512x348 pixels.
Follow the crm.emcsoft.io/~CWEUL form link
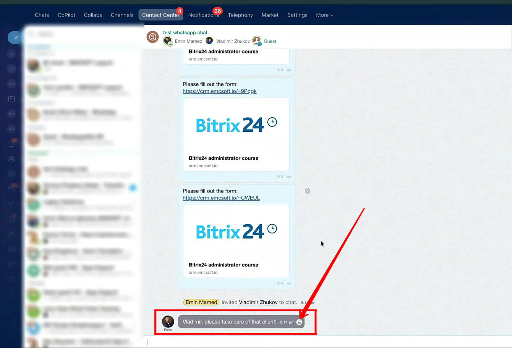click(221, 198)
